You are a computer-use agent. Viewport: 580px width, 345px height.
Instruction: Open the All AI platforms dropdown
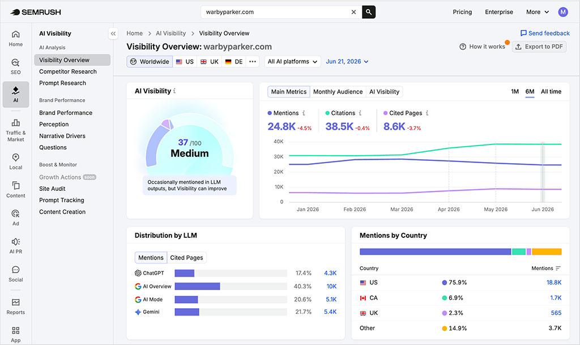click(x=292, y=62)
